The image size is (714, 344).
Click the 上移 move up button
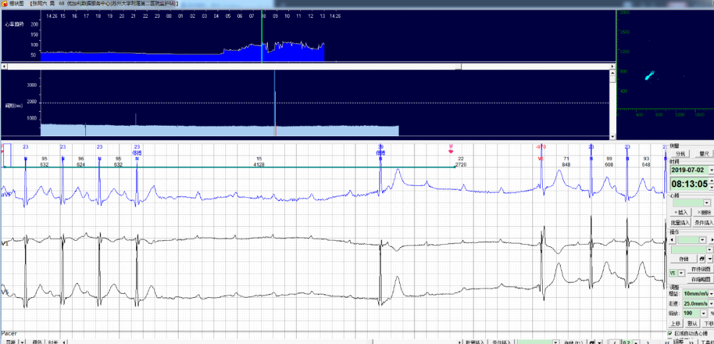(676, 323)
